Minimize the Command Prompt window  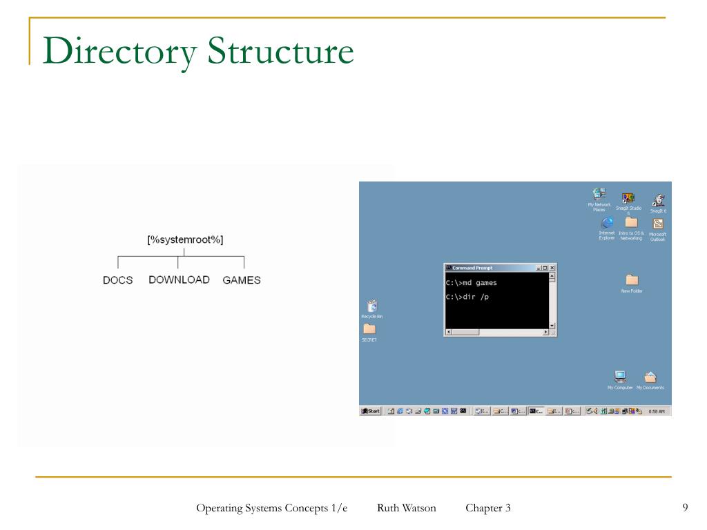click(x=539, y=268)
